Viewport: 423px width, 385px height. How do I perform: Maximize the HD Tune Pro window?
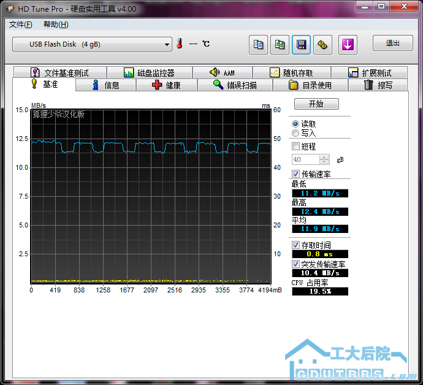coord(381,6)
